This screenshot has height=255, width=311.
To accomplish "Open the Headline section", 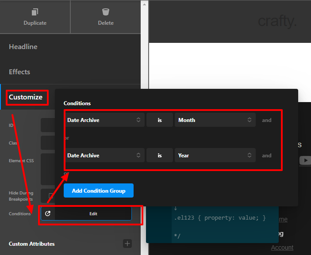I will click(x=23, y=47).
